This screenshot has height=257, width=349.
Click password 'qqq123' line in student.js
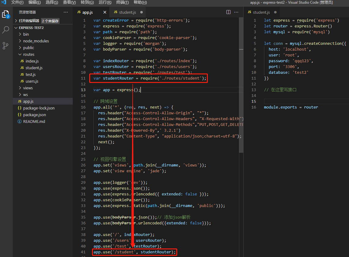(291, 61)
